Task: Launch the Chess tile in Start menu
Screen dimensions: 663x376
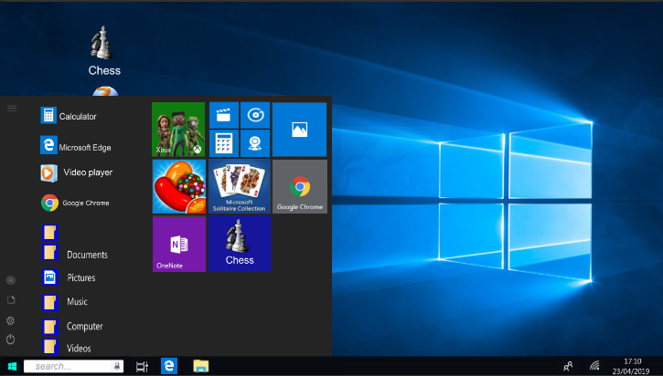Action: (x=239, y=244)
